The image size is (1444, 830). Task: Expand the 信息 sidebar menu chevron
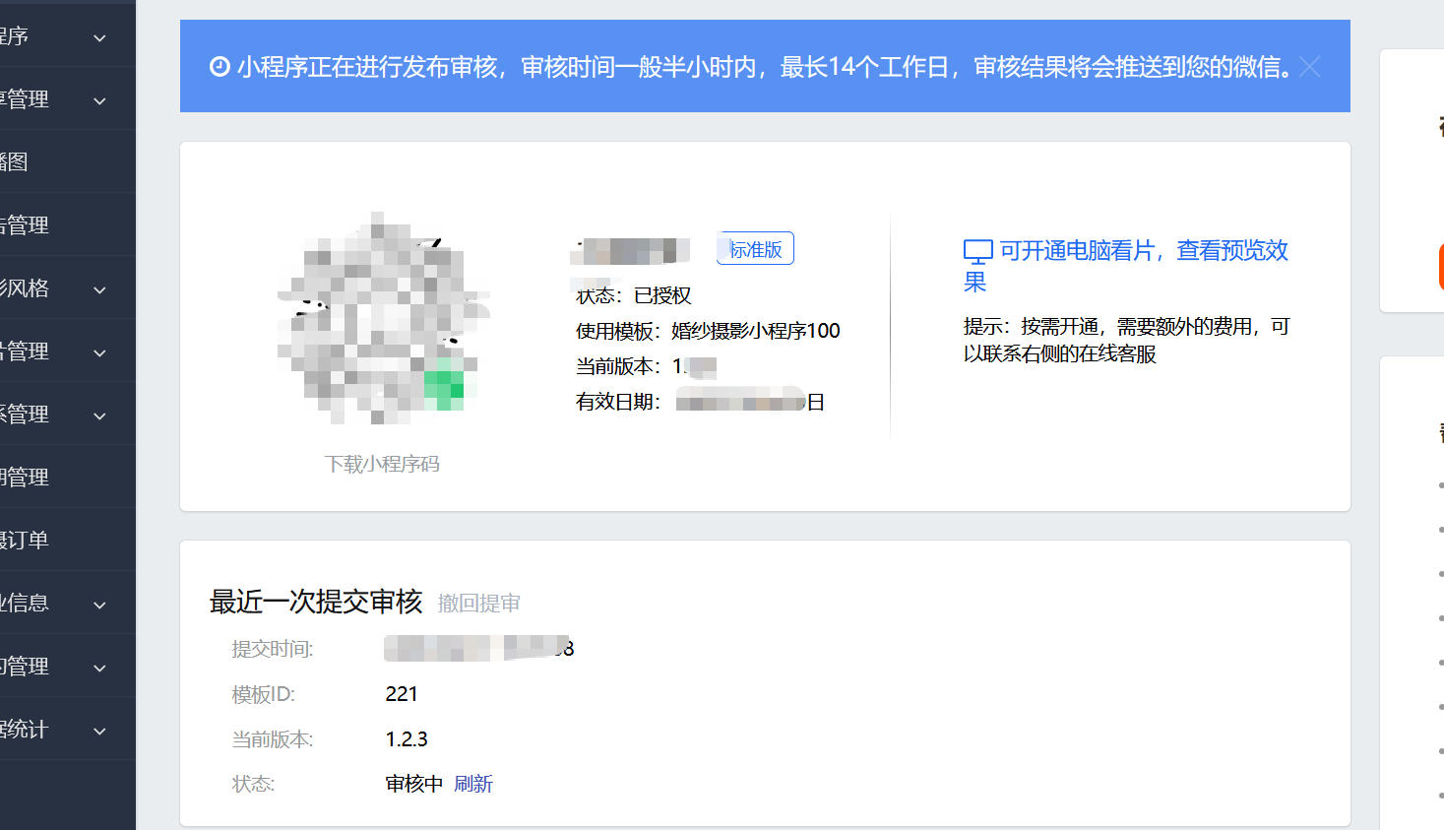coord(99,605)
